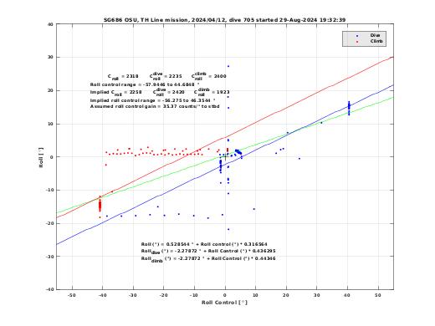The width and height of the screenshot is (435, 326).
Task: Click the plot title mentioning dive 705
Action: [x=224, y=20]
